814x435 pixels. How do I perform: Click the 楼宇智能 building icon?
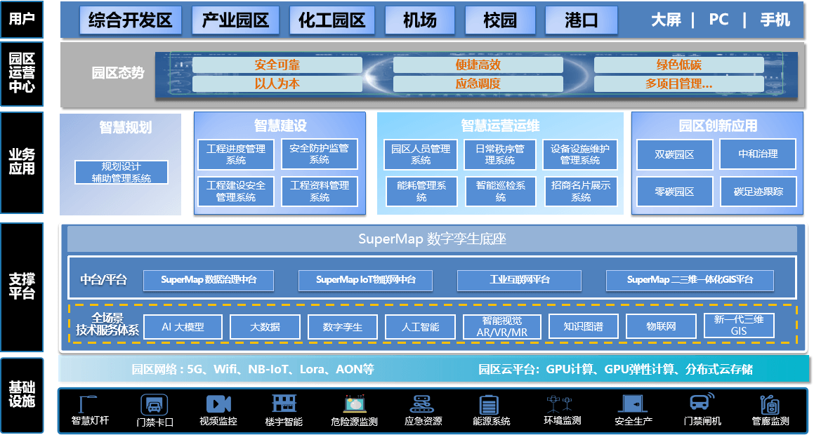point(284,404)
